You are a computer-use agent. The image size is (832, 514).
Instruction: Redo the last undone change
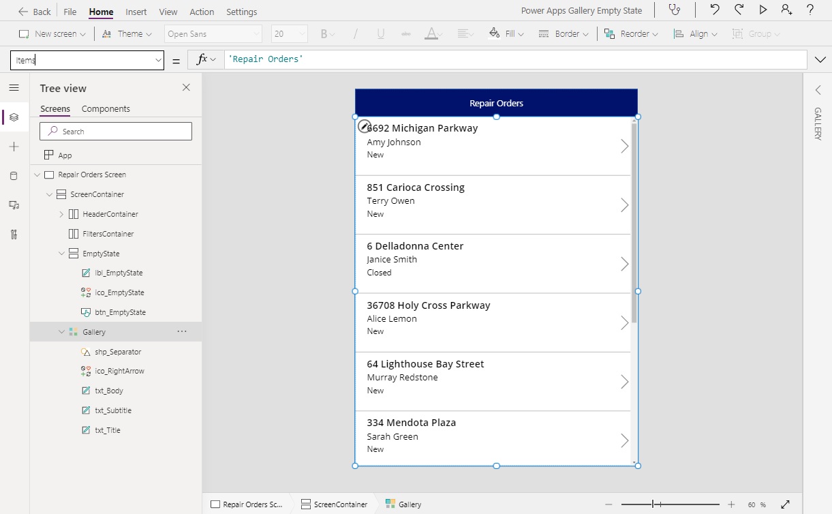pyautogui.click(x=739, y=10)
